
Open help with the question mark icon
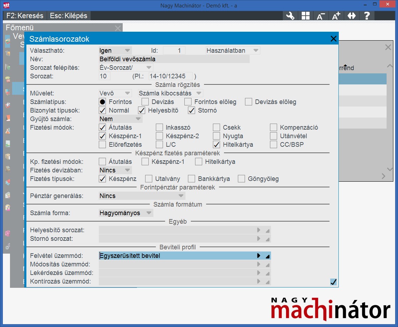click(367, 16)
